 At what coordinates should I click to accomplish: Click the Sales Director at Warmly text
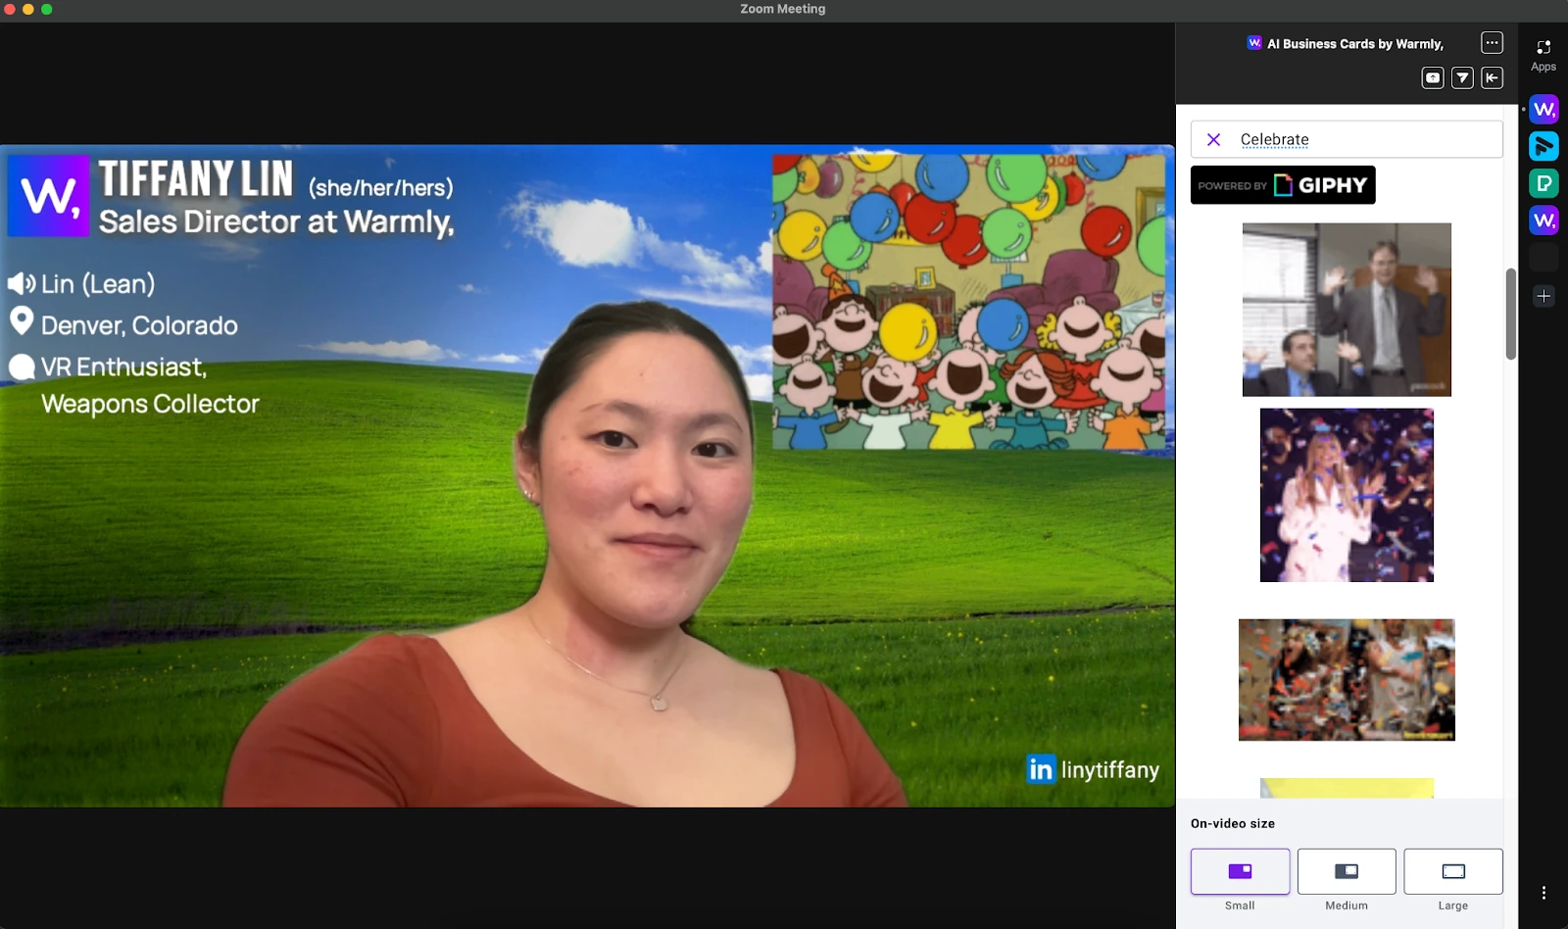click(x=276, y=221)
